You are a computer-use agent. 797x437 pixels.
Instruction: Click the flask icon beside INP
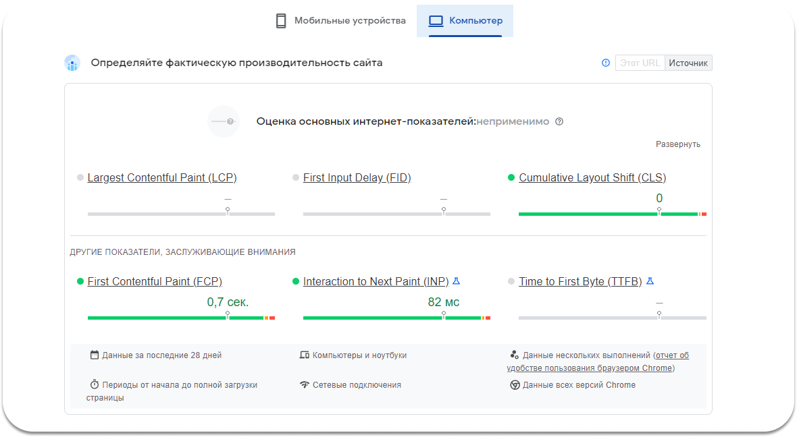pyautogui.click(x=456, y=281)
